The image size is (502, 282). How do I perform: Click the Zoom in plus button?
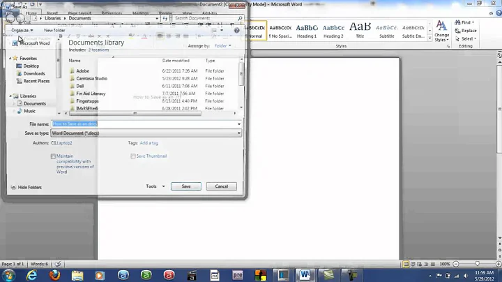pyautogui.click(x=499, y=264)
